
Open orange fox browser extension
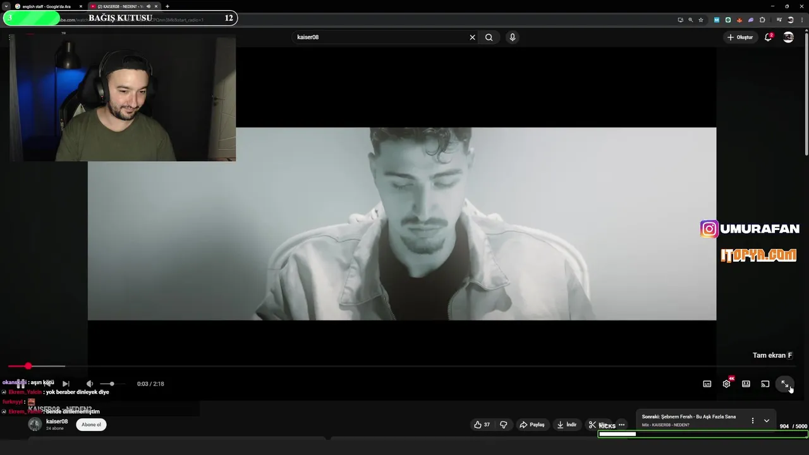(739, 20)
